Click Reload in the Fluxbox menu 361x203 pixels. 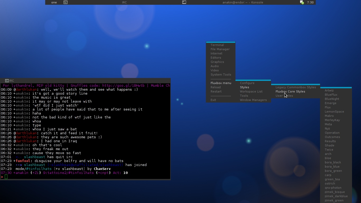tap(215, 87)
